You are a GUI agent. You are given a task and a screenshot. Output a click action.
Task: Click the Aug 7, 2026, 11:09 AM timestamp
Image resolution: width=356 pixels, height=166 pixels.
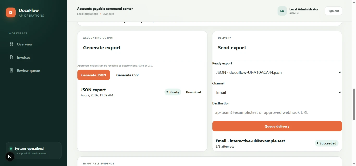coord(97,95)
